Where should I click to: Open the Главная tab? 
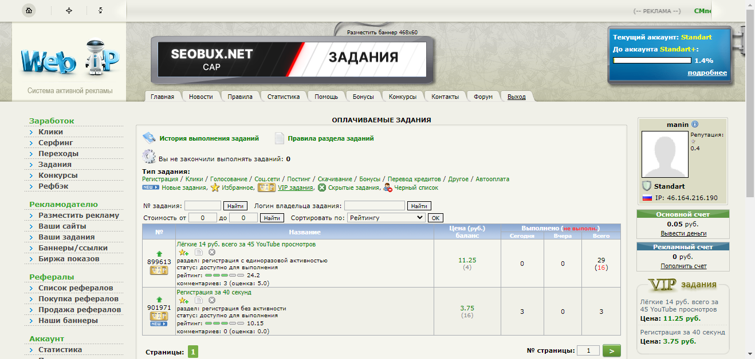[162, 97]
